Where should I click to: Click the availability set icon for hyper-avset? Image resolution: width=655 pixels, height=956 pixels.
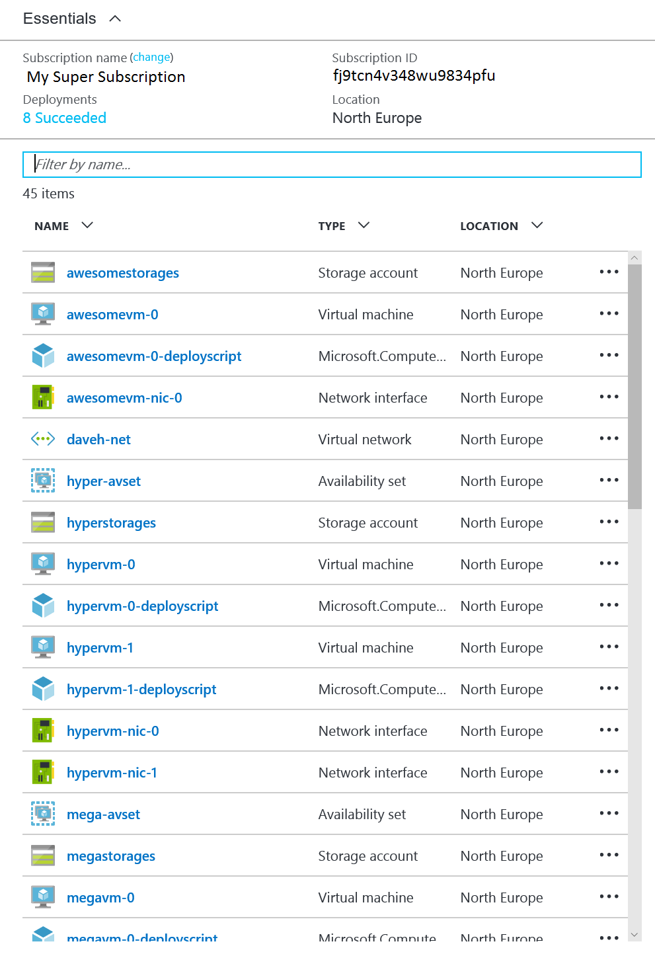click(x=42, y=481)
